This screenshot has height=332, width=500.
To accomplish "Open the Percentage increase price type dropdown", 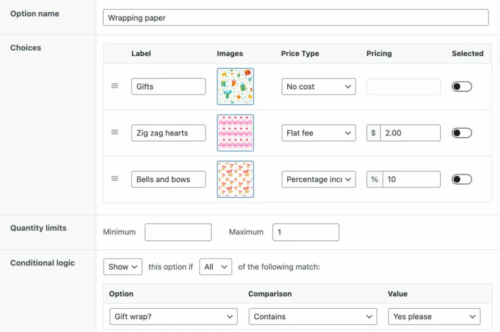I will pyautogui.click(x=318, y=179).
